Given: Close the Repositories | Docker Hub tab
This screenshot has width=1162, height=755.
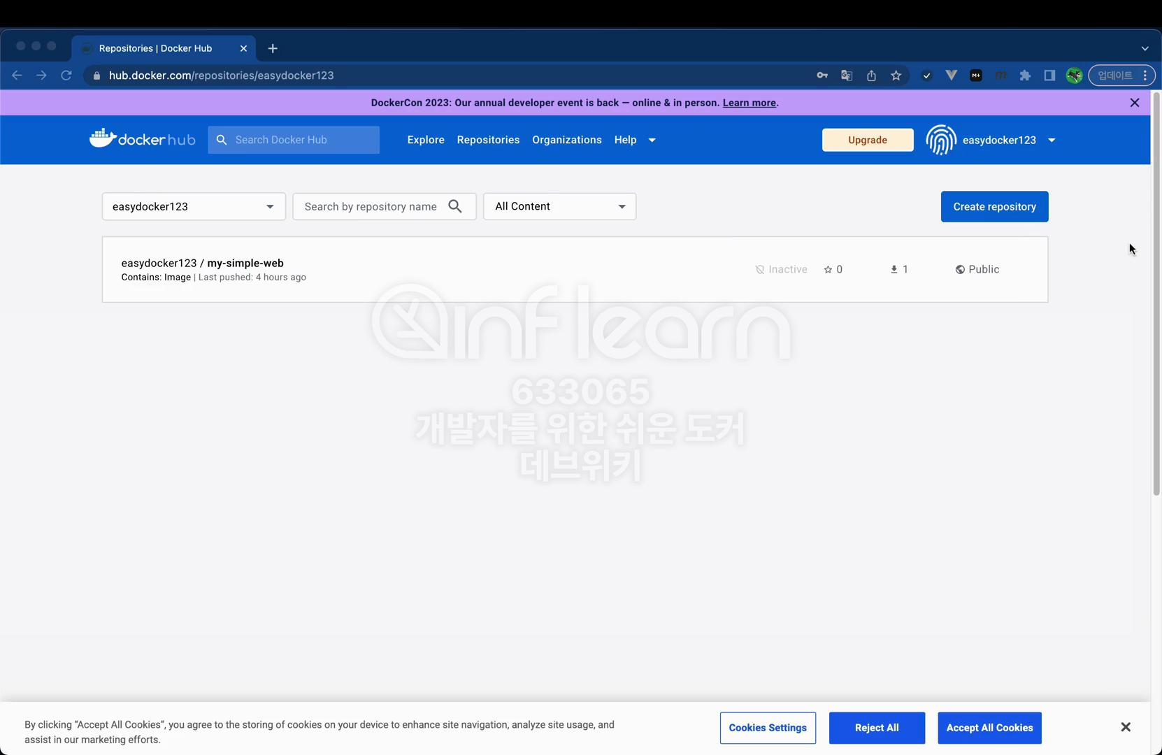Looking at the screenshot, I should 243,48.
